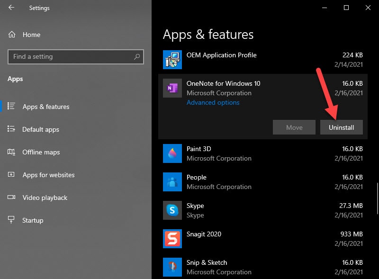Select the Snip & Sketch entry name
Screen dimensions: 379x279
tap(207, 262)
